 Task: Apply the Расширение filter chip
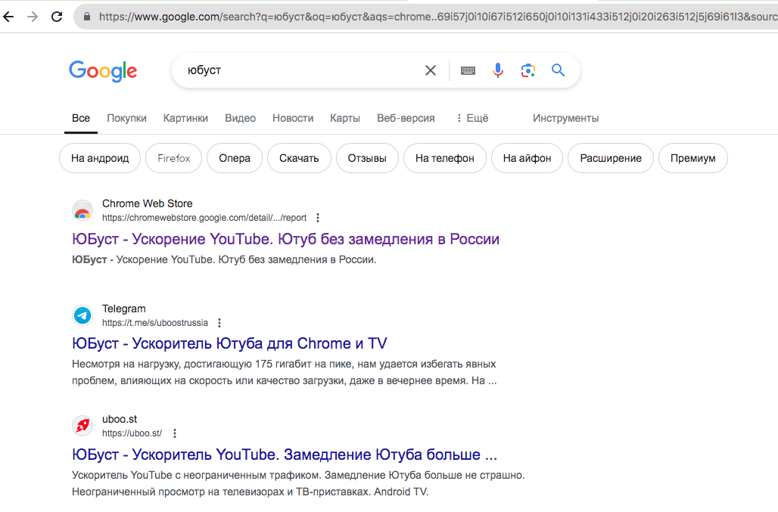611,158
